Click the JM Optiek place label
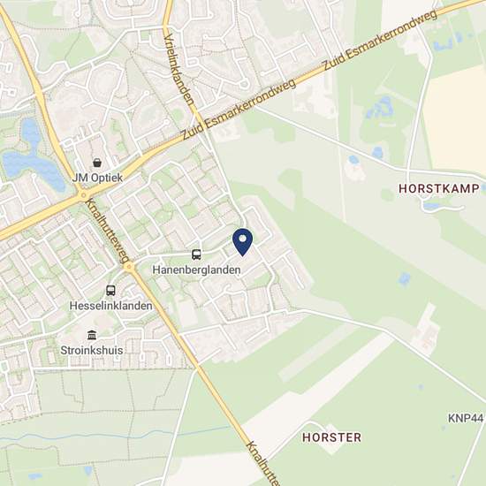This screenshot has width=486, height=486. (x=97, y=178)
